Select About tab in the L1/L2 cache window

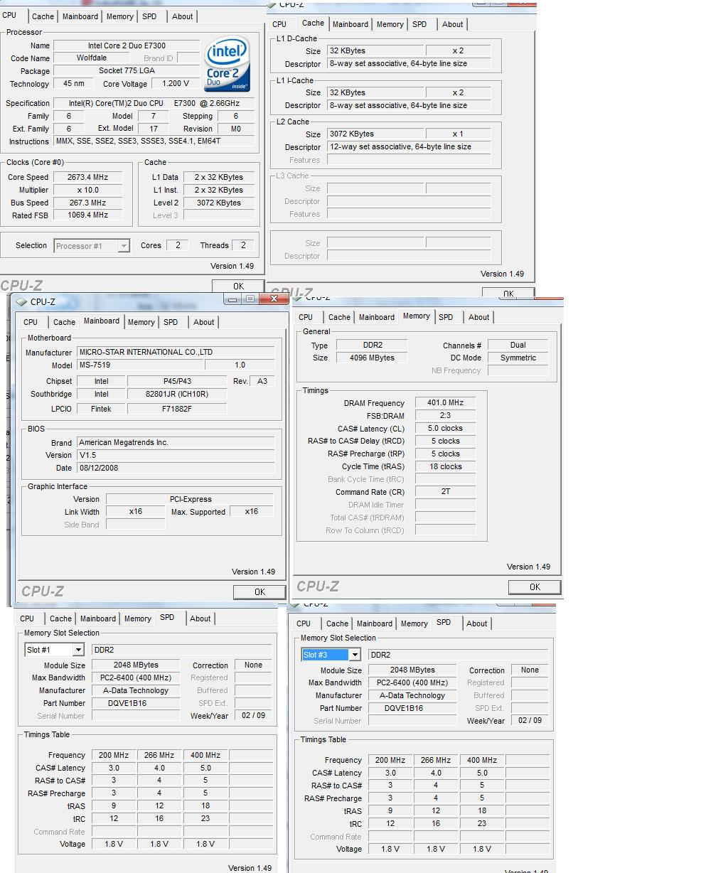pyautogui.click(x=453, y=24)
